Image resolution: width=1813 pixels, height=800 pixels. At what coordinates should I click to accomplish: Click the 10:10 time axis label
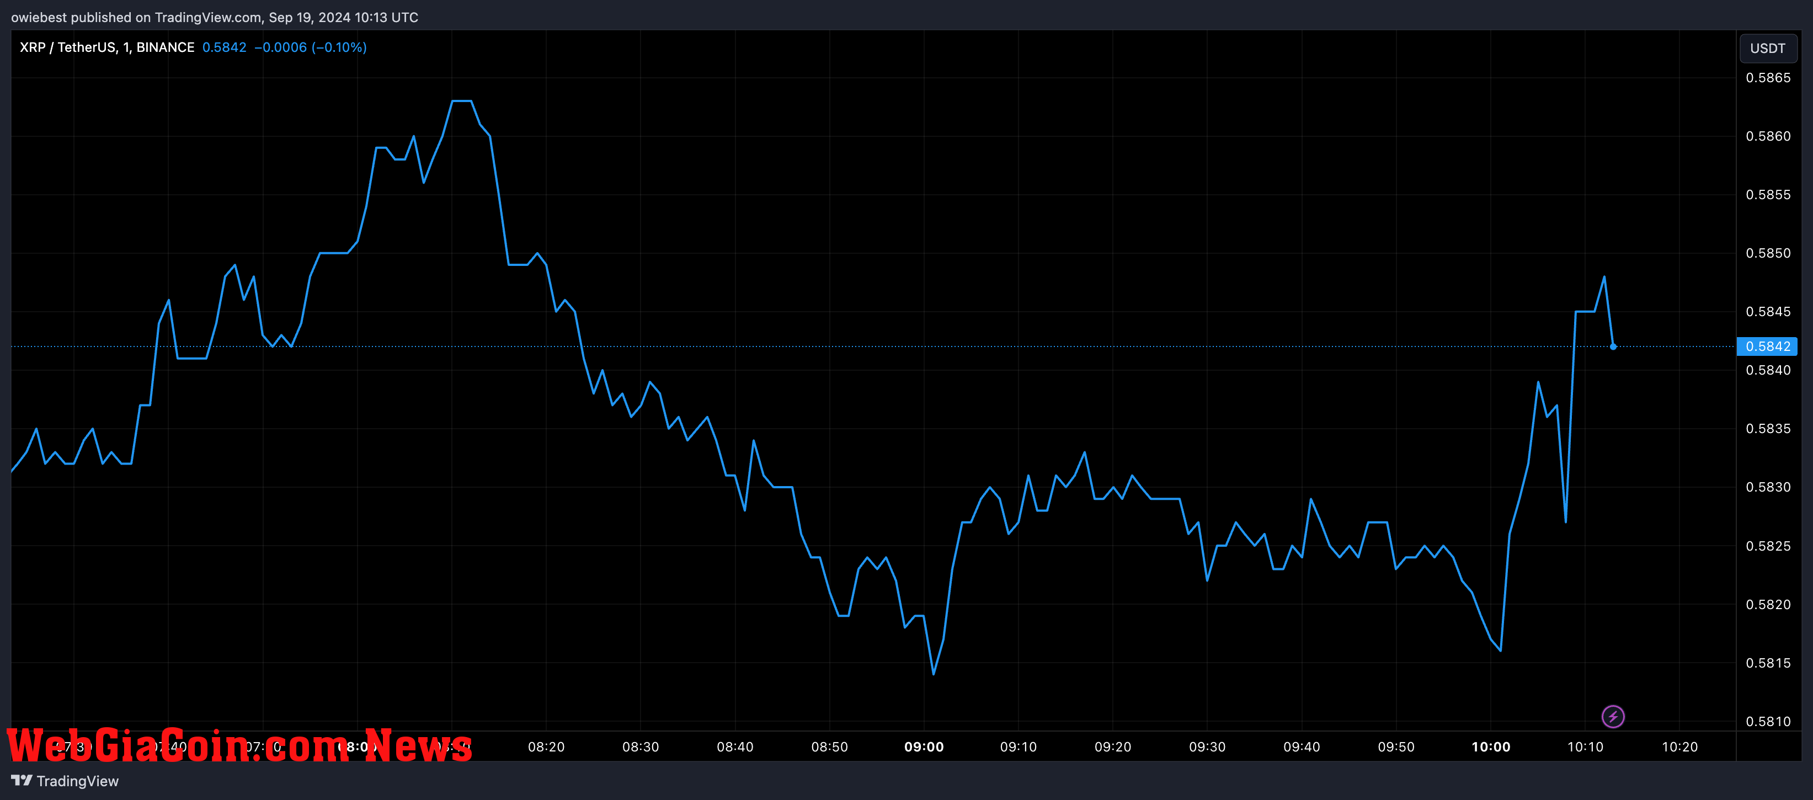click(1585, 746)
